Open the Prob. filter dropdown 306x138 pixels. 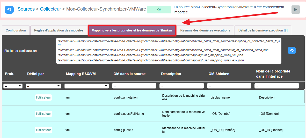click(x=13, y=86)
